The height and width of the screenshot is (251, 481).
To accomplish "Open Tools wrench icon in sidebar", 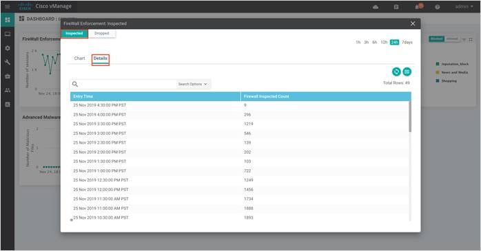I will click(8, 62).
